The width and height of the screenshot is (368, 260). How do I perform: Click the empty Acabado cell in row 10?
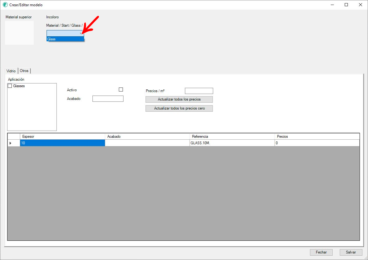[x=147, y=143]
